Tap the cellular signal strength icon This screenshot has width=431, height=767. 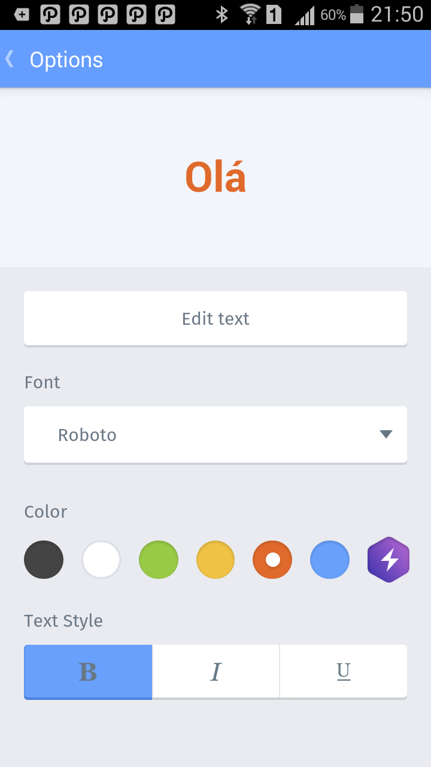(x=305, y=14)
